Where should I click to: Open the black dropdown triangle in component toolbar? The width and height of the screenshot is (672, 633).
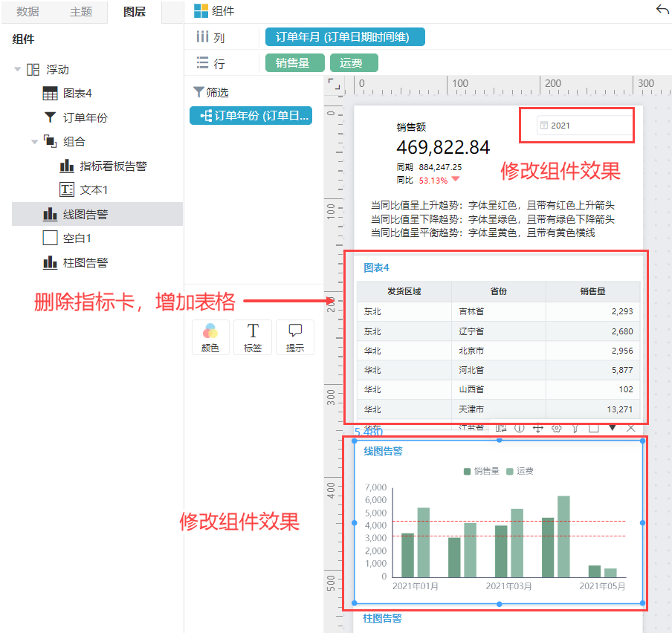coord(613,427)
